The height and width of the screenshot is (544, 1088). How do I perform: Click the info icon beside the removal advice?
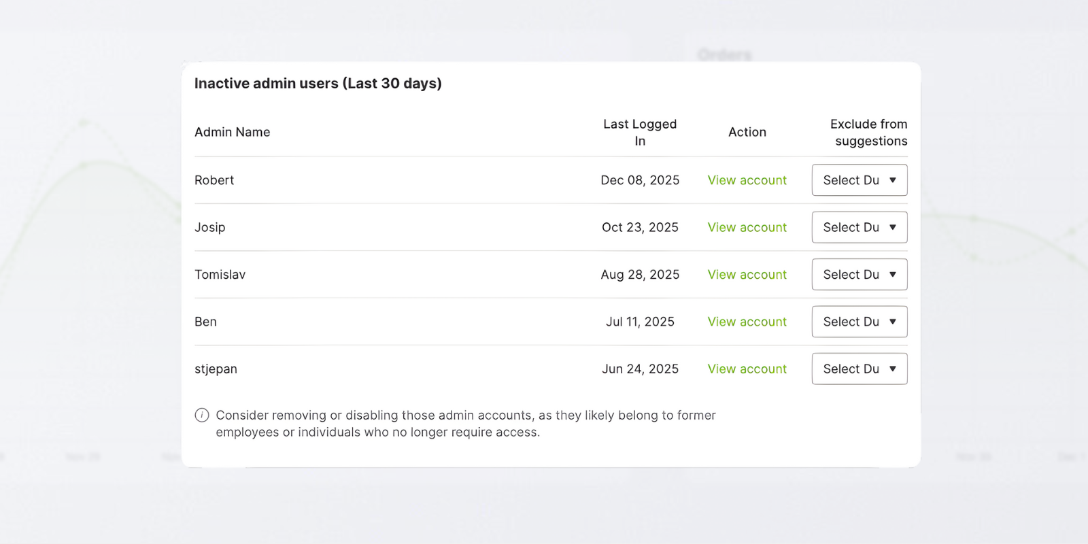tap(202, 415)
